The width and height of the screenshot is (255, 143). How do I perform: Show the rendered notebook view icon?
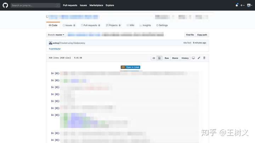(159, 58)
